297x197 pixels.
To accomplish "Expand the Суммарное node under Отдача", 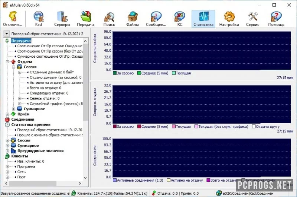I will point(13,109).
